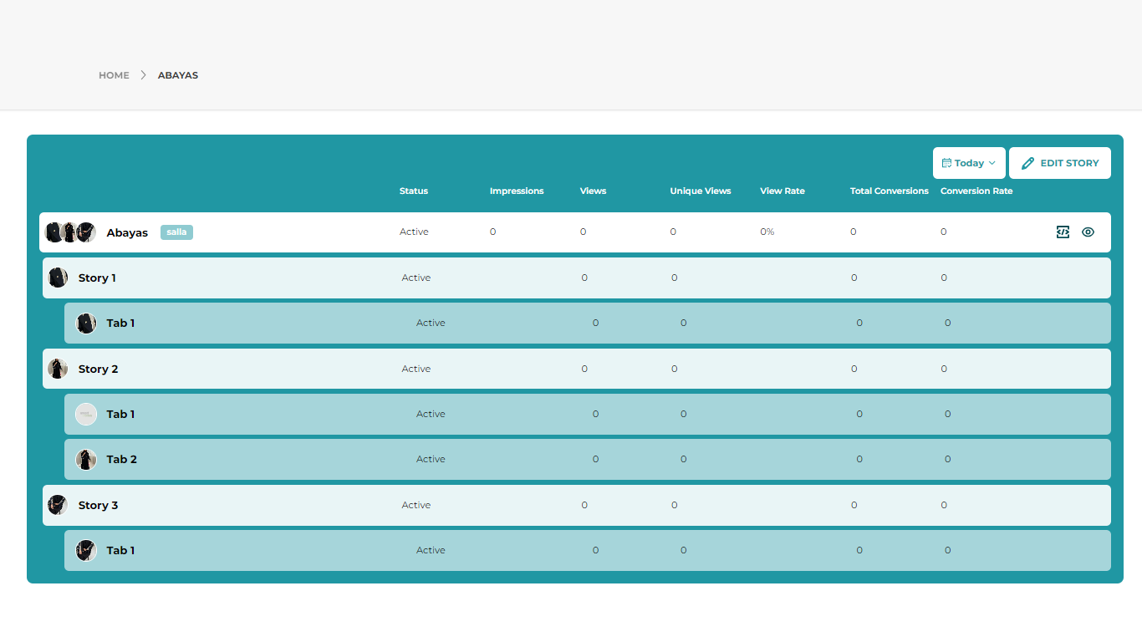The height and width of the screenshot is (642, 1142).
Task: Select the Story 3 row label
Action: pyautogui.click(x=98, y=505)
